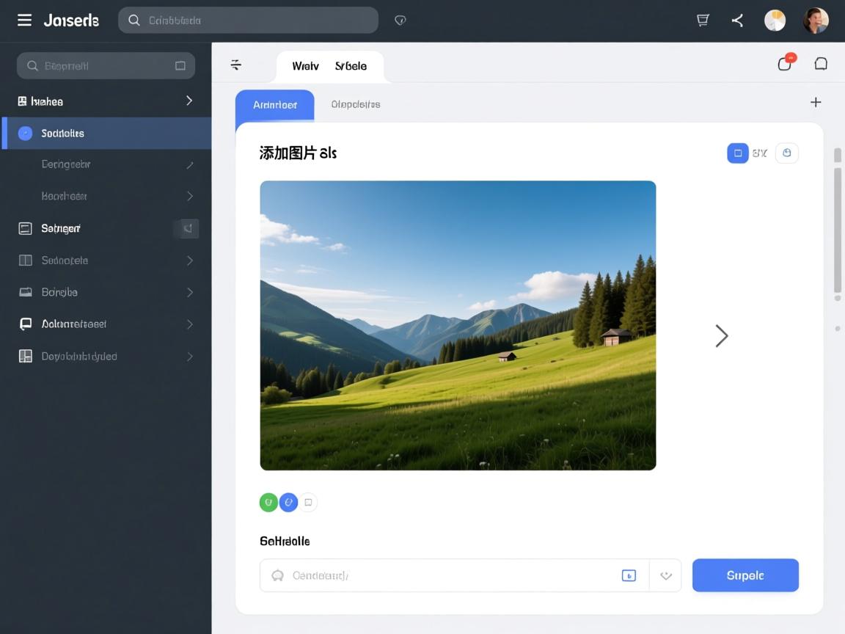The height and width of the screenshot is (634, 845).
Task: Expand the Bondbe sidebar item
Action: (189, 292)
